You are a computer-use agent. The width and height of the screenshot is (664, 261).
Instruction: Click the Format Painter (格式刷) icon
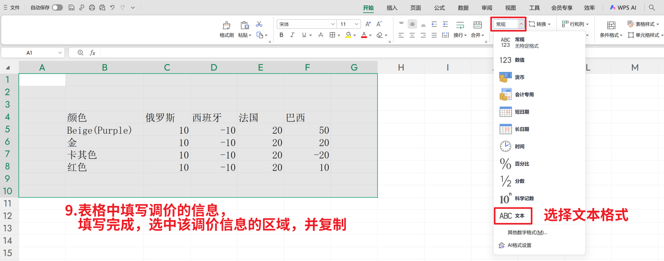coord(226,26)
